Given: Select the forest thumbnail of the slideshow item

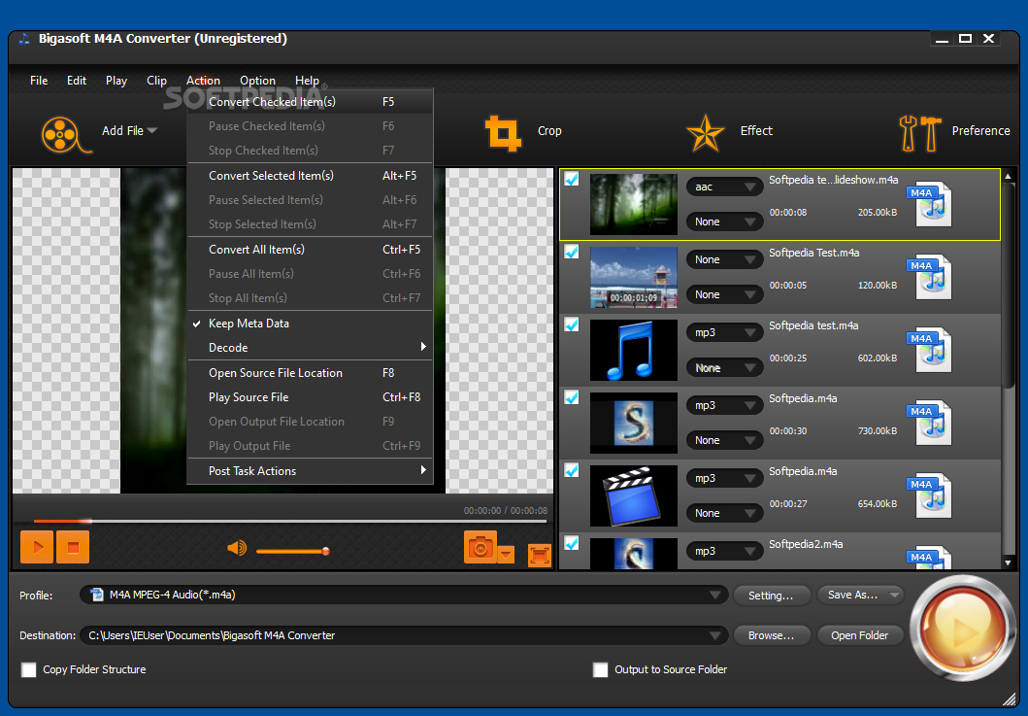Looking at the screenshot, I should (x=633, y=204).
